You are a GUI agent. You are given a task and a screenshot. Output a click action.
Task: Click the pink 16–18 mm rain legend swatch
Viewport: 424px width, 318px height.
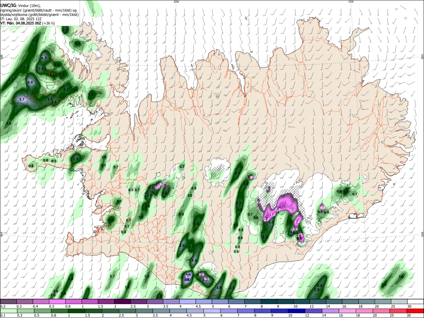[348, 311]
